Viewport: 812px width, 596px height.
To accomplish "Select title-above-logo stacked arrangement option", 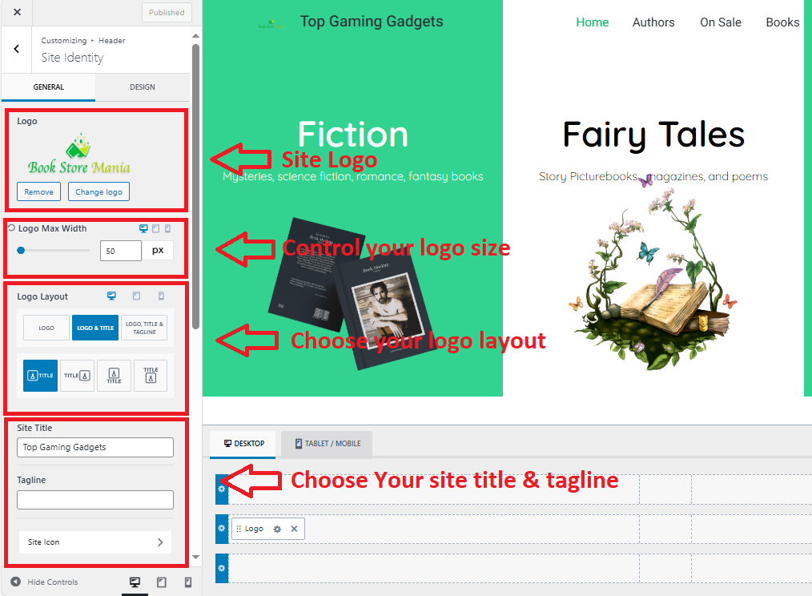I will tap(151, 374).
